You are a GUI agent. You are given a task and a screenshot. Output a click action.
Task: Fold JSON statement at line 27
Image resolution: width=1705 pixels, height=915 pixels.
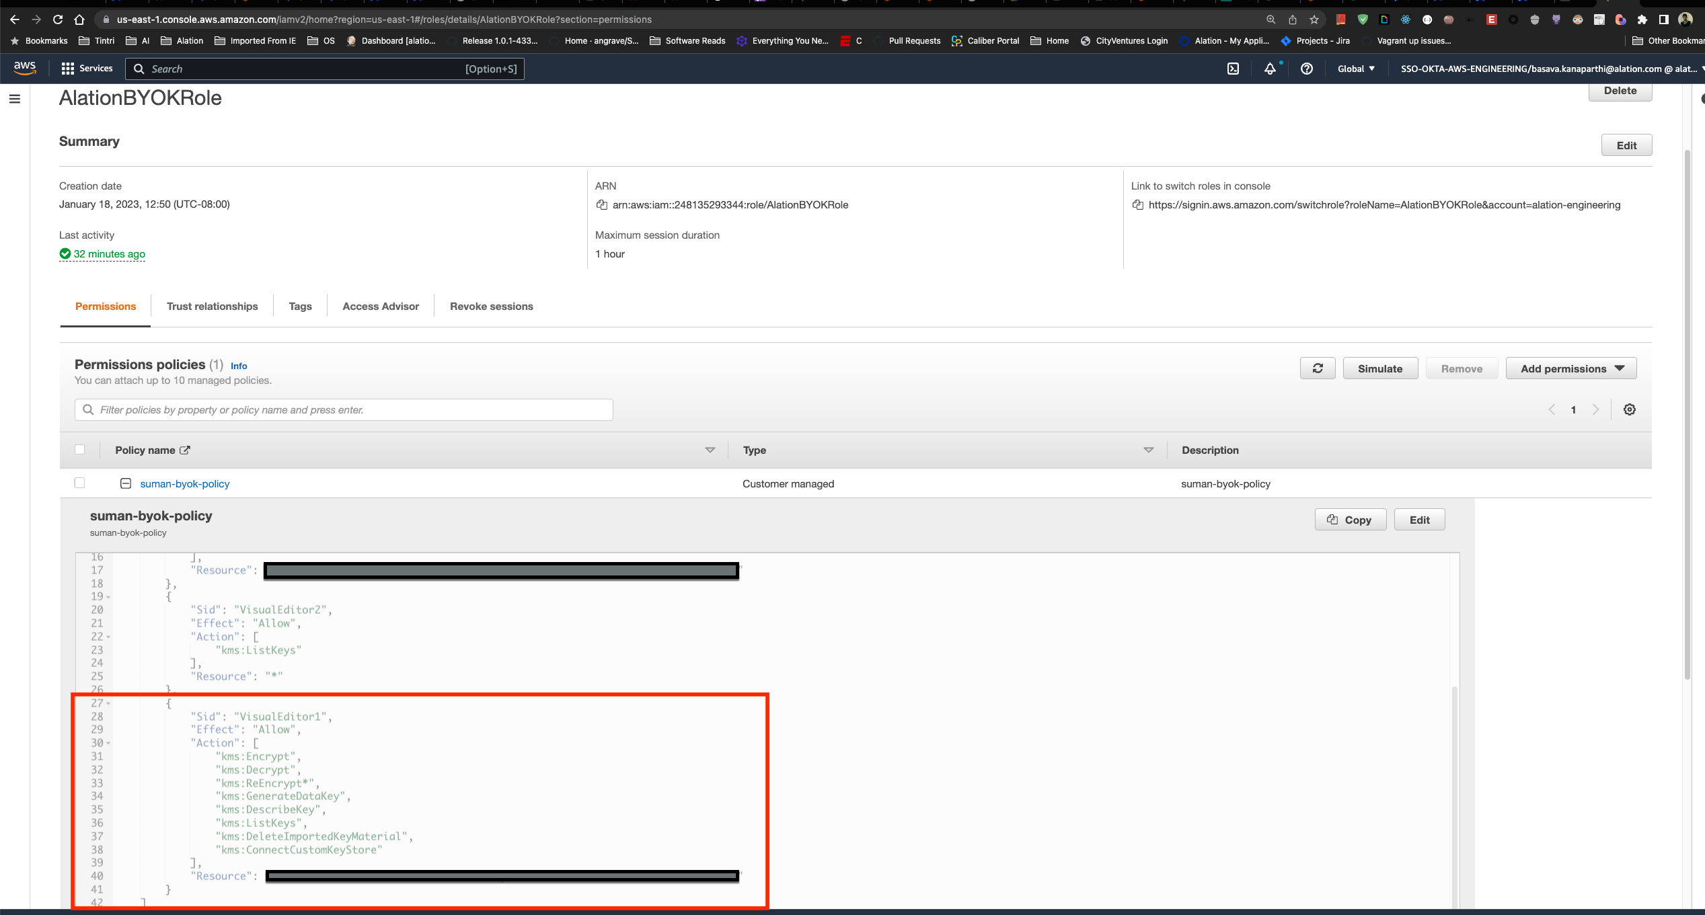pyautogui.click(x=108, y=703)
